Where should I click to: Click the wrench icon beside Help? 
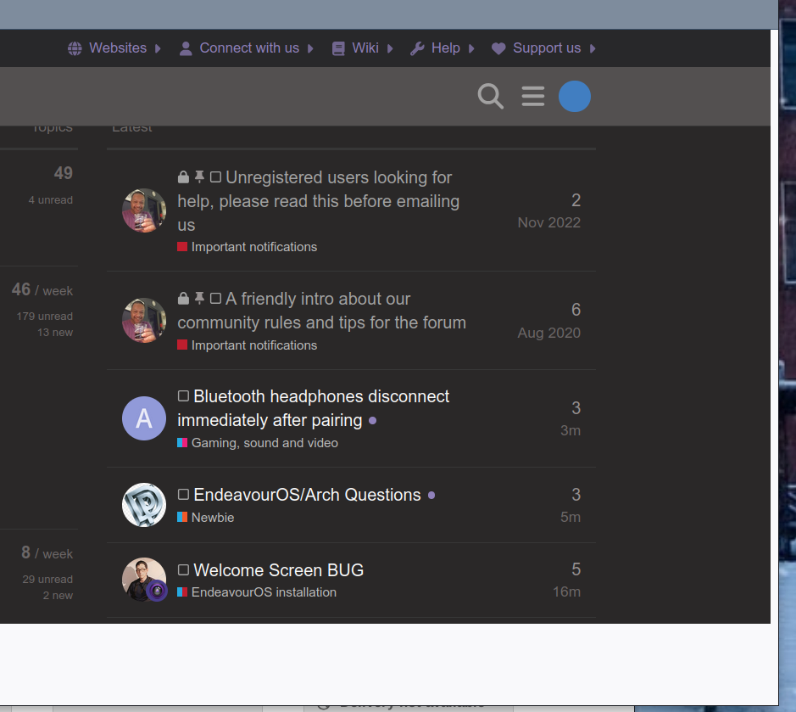pos(417,48)
